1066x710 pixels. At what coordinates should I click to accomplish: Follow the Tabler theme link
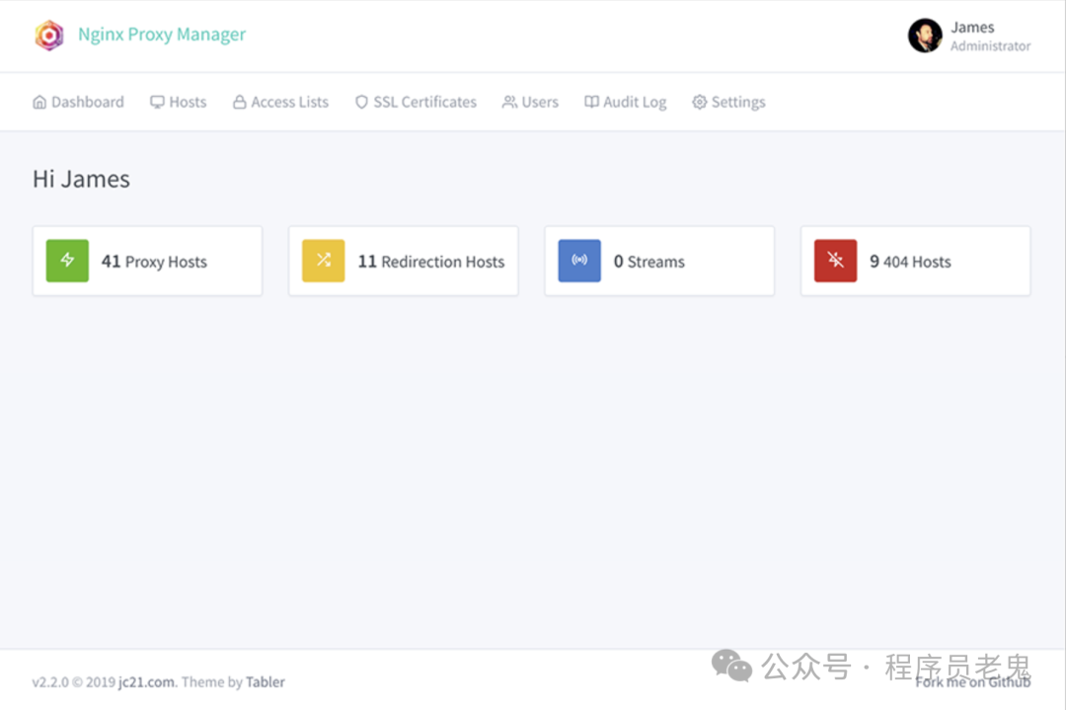pos(266,682)
